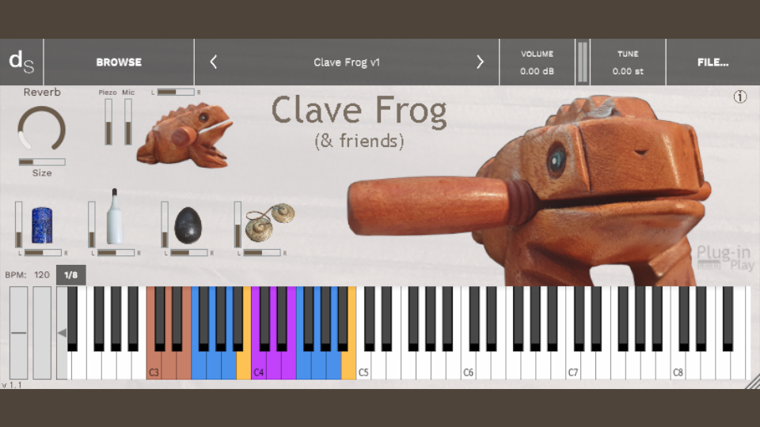Click the Piezo level fader

(x=108, y=122)
